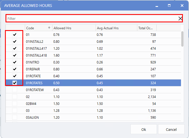Check the box for 01ROTATEW

pos(15,90)
